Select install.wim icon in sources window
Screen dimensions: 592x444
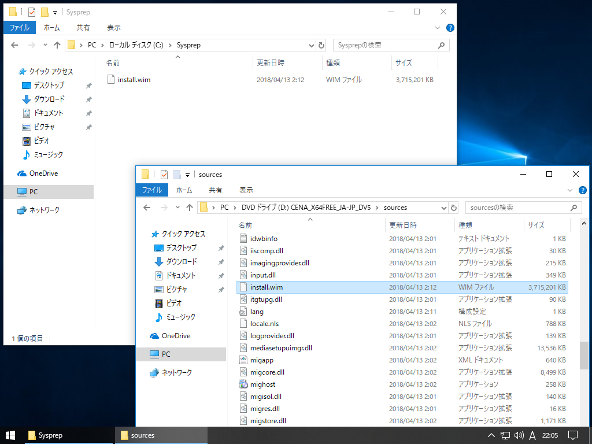(x=243, y=287)
